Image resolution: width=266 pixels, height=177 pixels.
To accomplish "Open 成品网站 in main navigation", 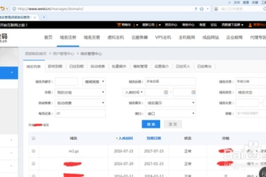I will coord(211,37).
